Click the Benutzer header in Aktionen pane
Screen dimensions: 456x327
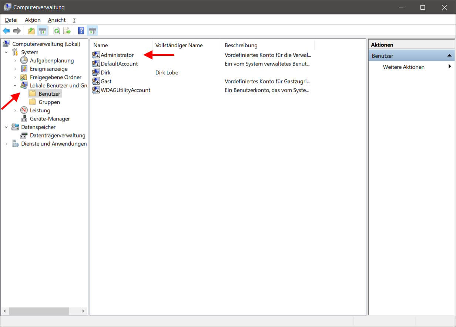point(412,56)
